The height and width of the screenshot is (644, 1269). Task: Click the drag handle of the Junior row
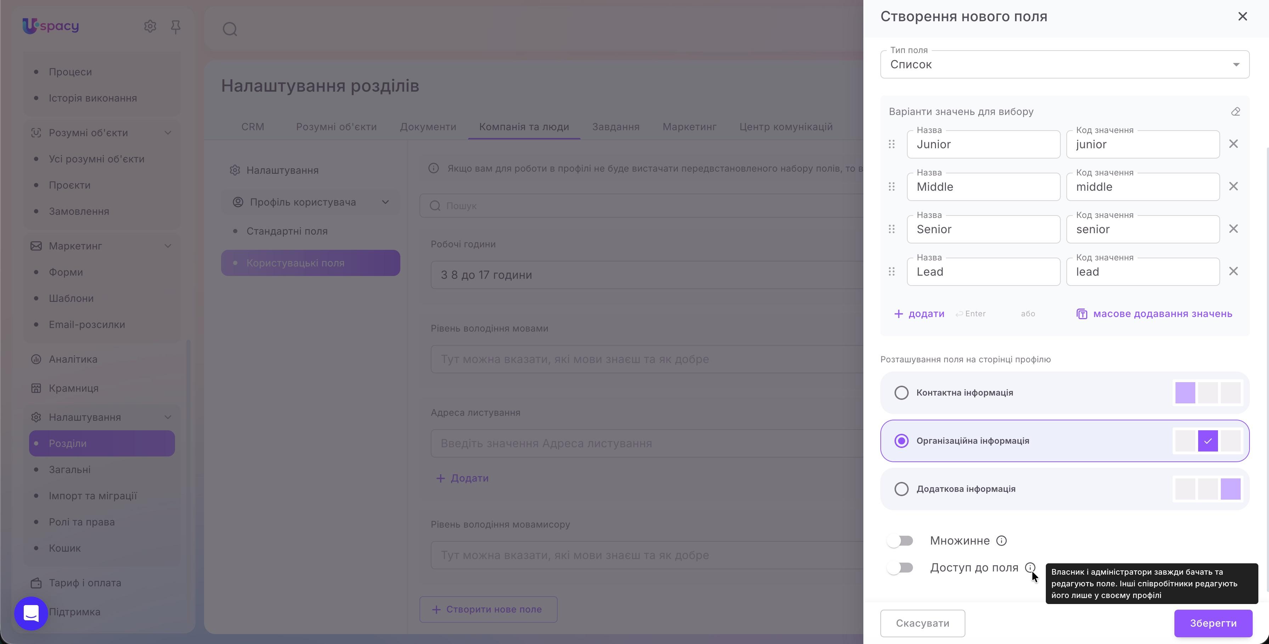[892, 144]
